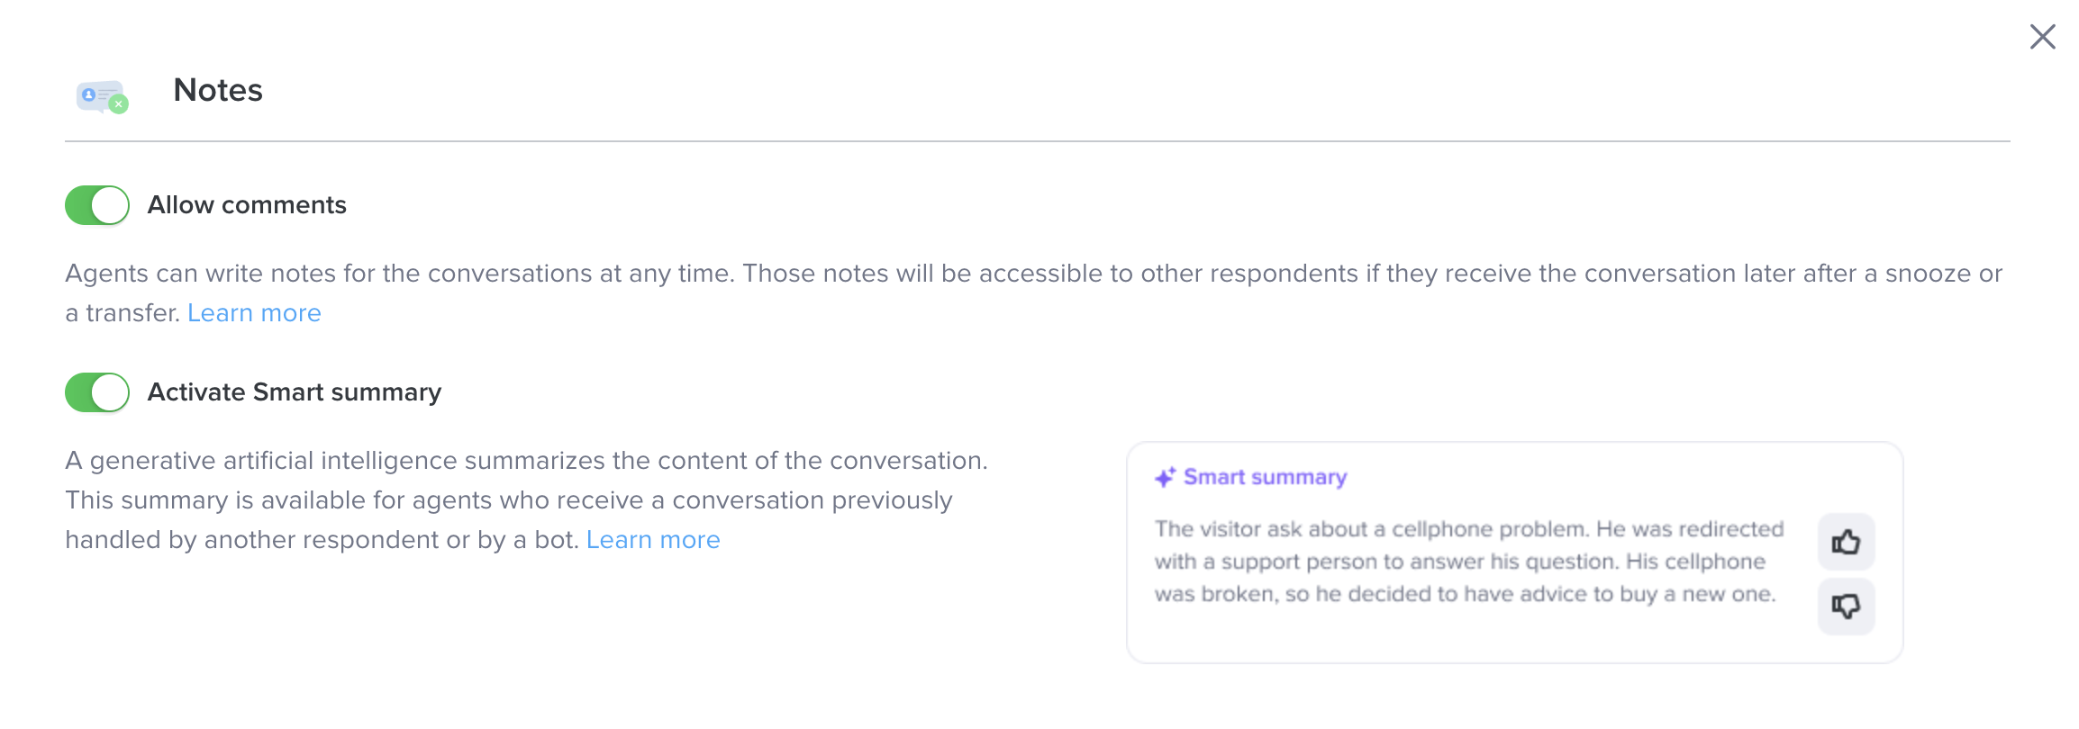Click the Notes chat bubble icon
The height and width of the screenshot is (729, 2079).
[101, 95]
